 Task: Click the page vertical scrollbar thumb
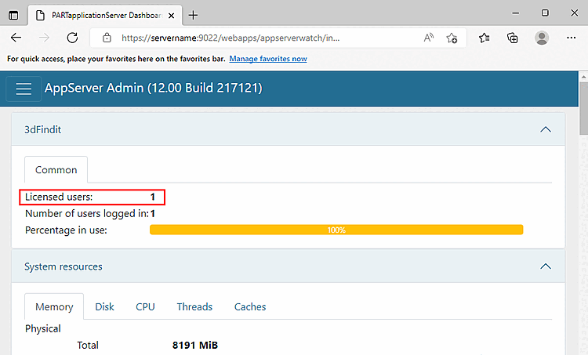point(584,108)
